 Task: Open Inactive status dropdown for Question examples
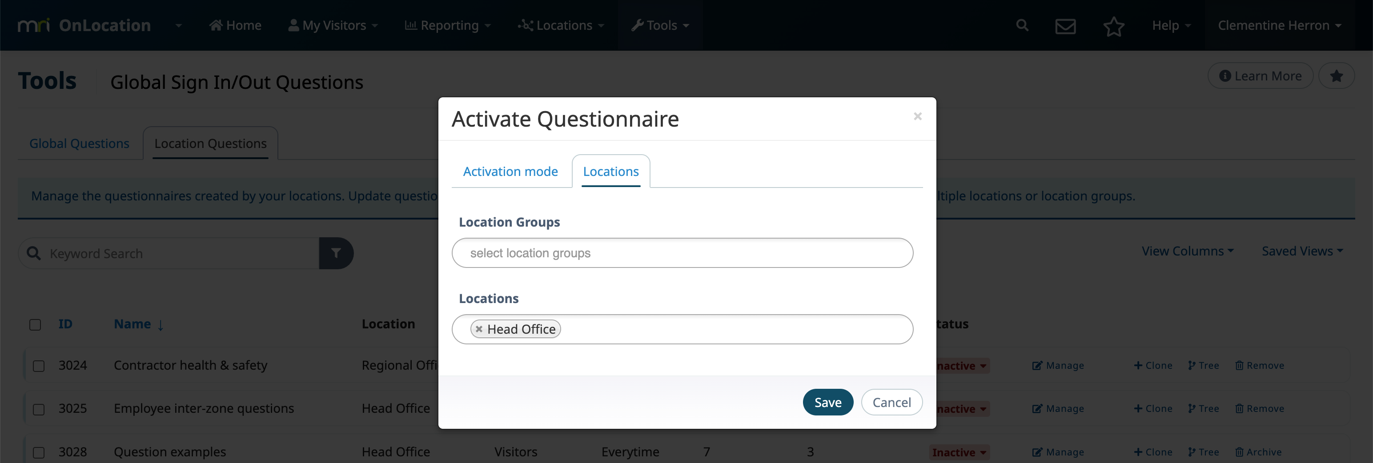959,452
